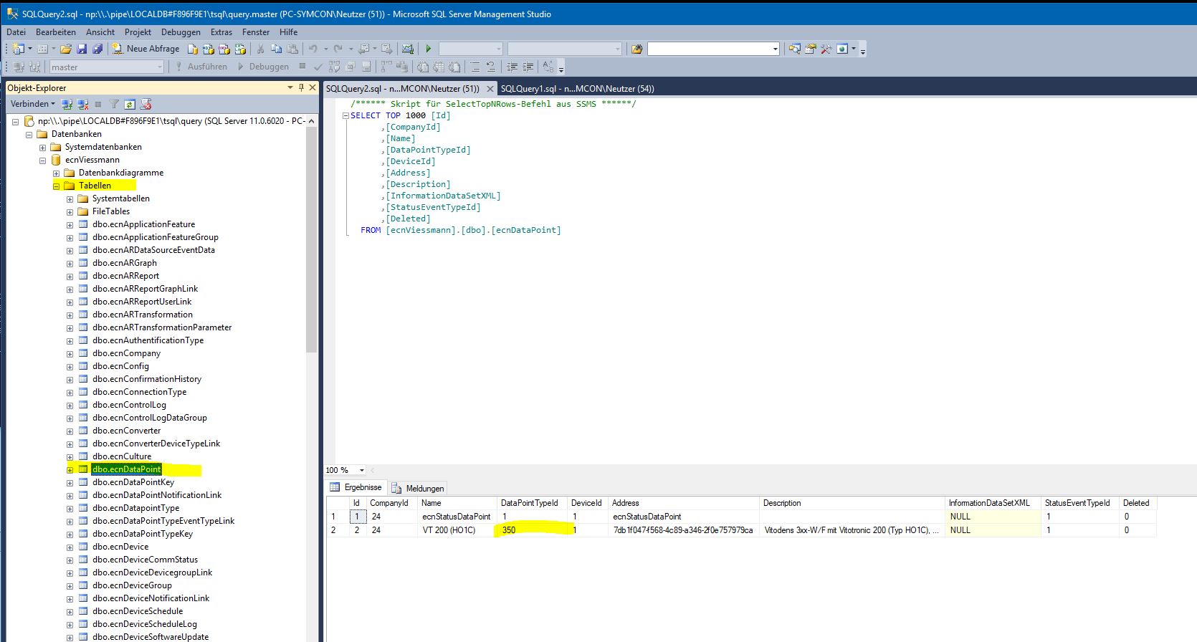Click the find-in-files folder binoculars icon
Image resolution: width=1197 pixels, height=642 pixels.
pyautogui.click(x=636, y=49)
